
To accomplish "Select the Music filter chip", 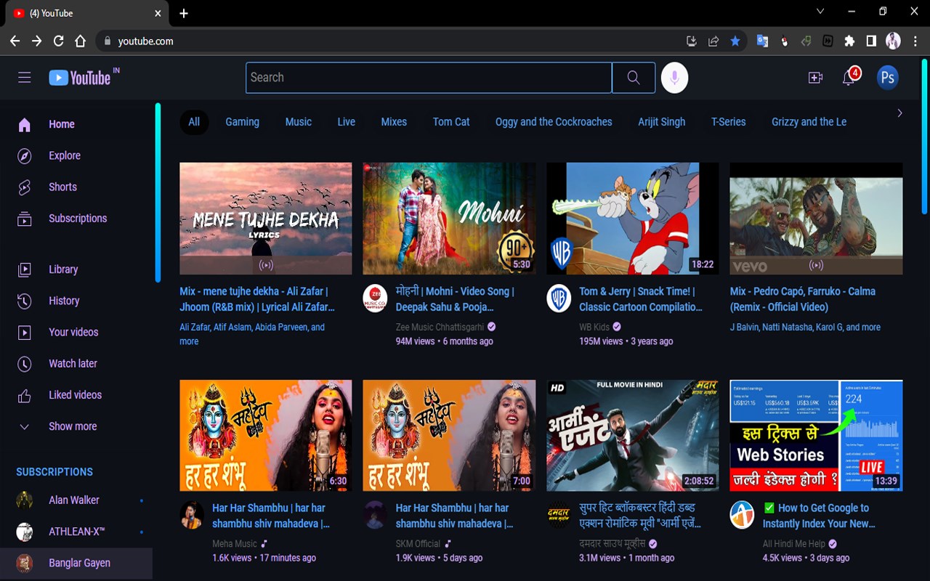I will tap(299, 122).
